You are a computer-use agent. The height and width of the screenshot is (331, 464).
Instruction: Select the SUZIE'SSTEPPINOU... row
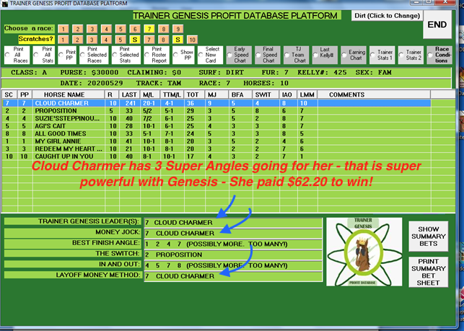(216, 118)
